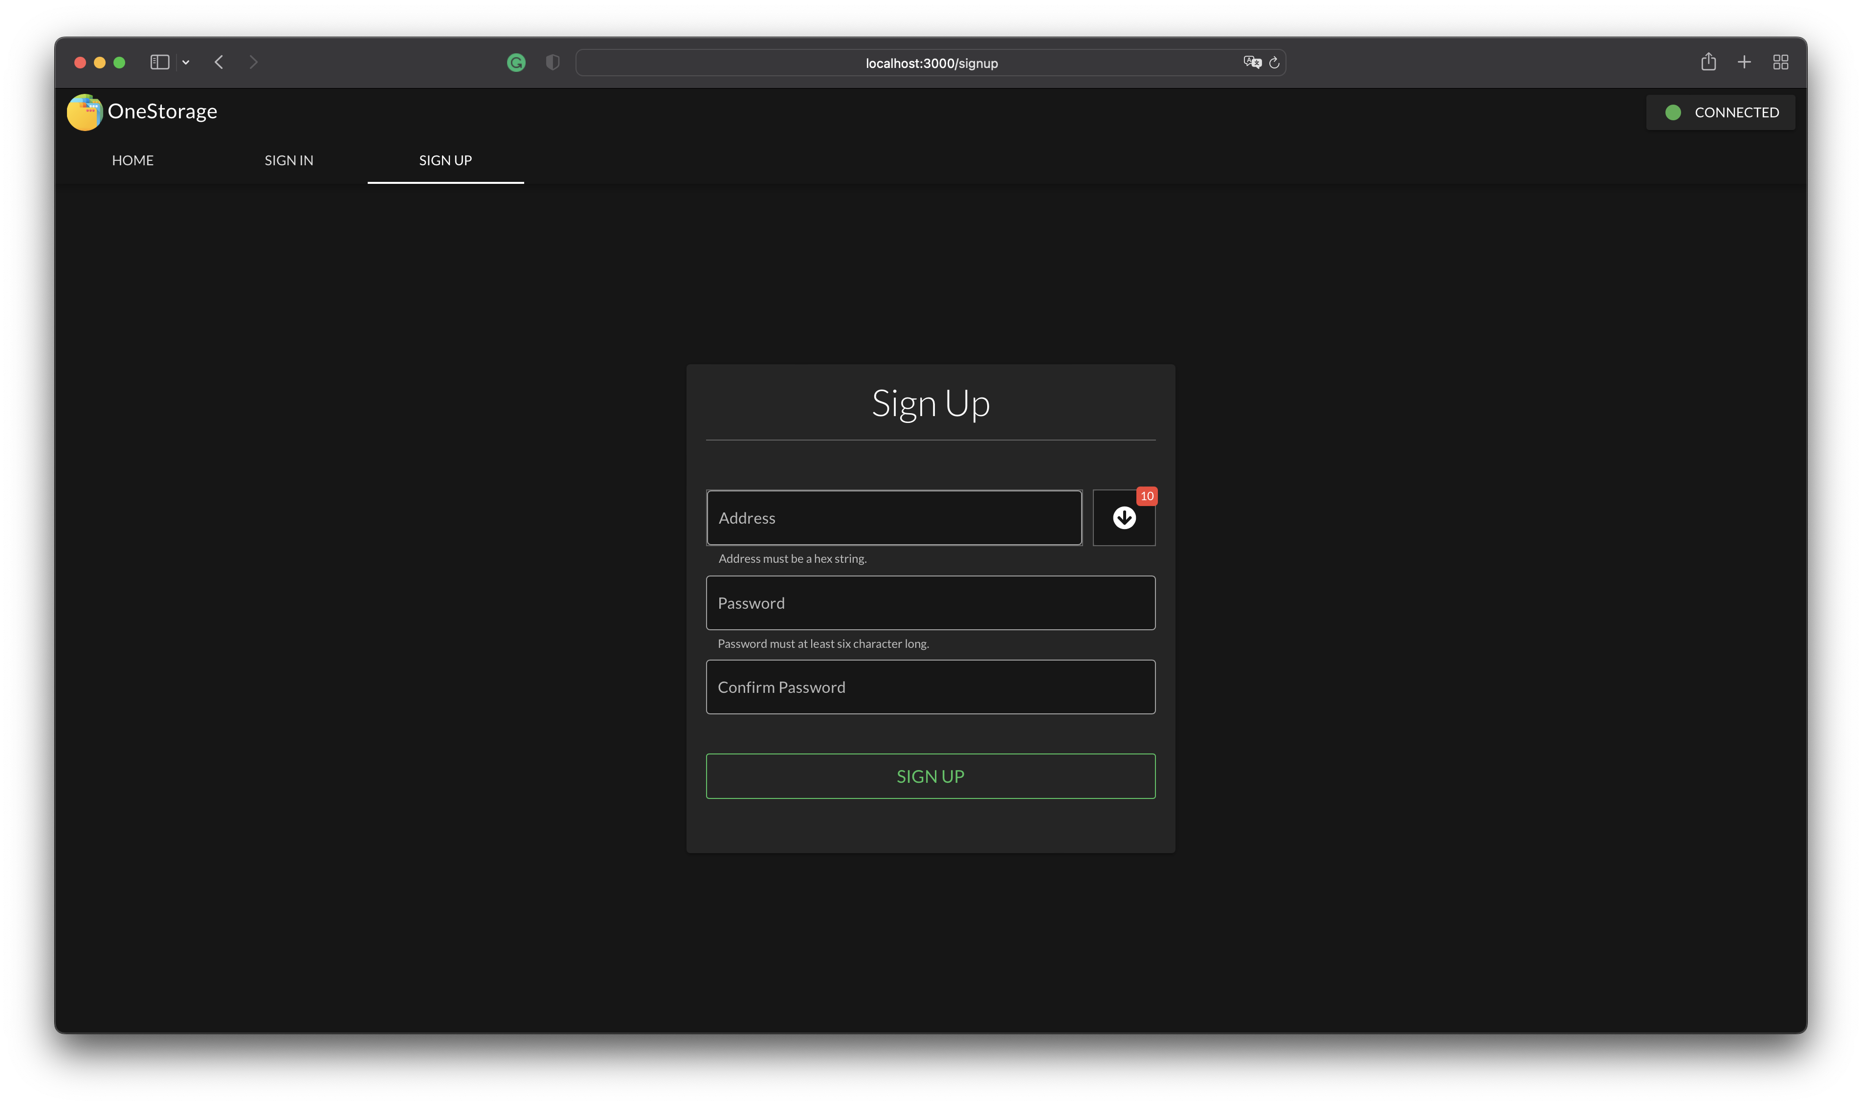Open a new tab with plus icon
Screen dimensions: 1862x1106
pos(1744,62)
